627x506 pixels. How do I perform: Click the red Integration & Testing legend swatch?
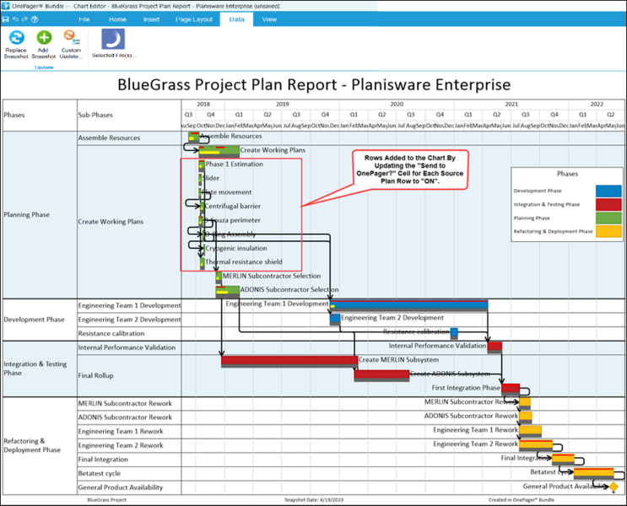click(x=608, y=204)
